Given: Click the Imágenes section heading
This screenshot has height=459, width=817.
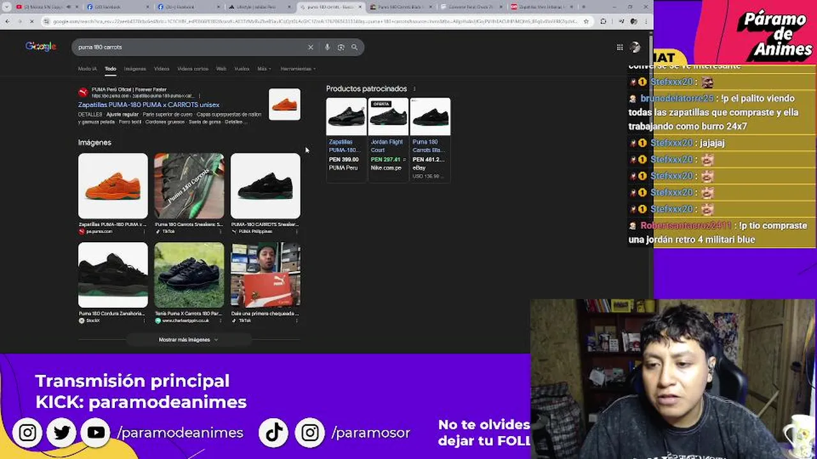Looking at the screenshot, I should (x=94, y=142).
